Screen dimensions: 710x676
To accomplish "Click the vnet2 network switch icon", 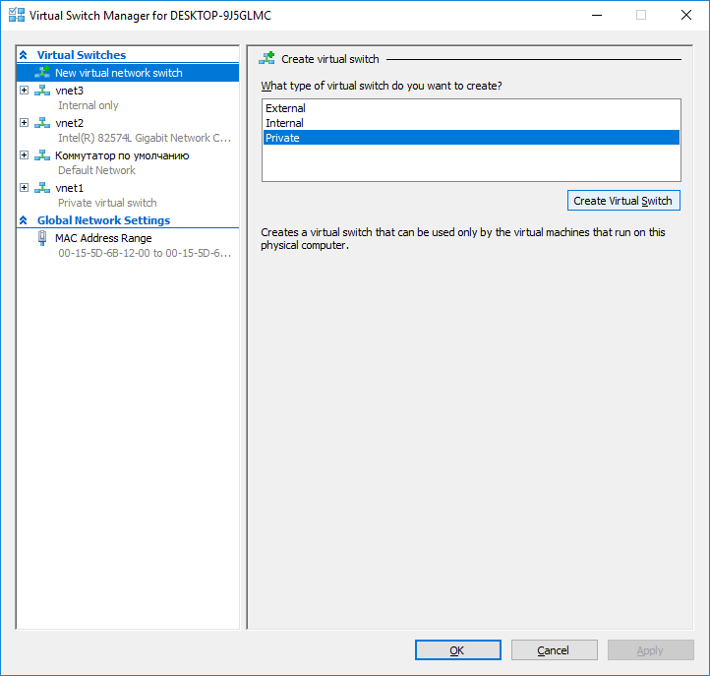I will tap(42, 123).
